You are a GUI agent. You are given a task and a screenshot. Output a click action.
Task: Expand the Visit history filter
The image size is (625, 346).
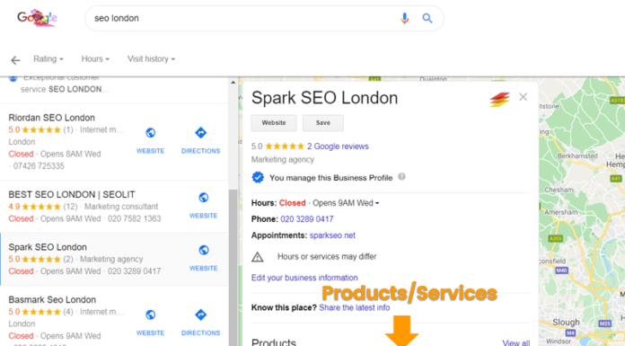[151, 59]
